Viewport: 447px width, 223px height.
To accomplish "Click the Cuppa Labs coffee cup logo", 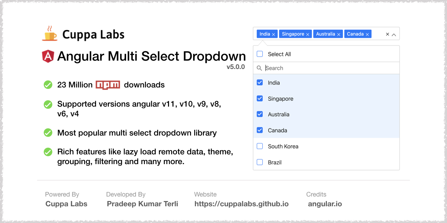I will pyautogui.click(x=50, y=33).
